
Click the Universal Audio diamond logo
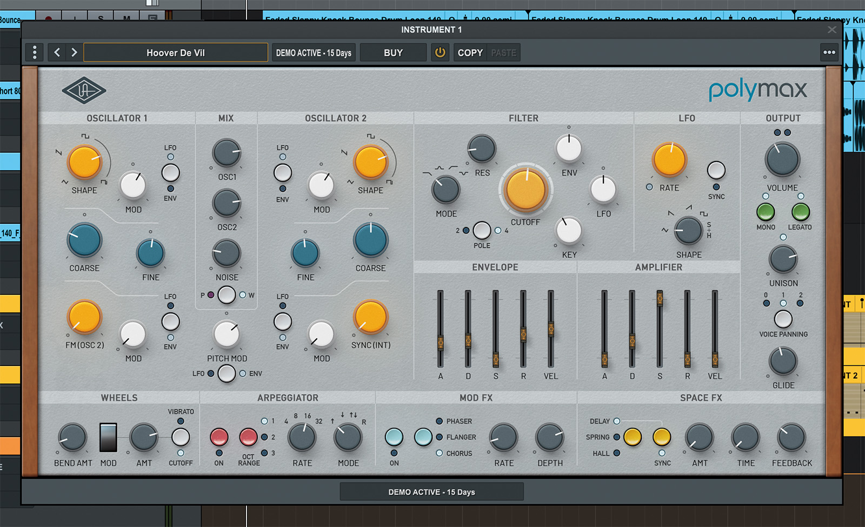[x=84, y=90]
